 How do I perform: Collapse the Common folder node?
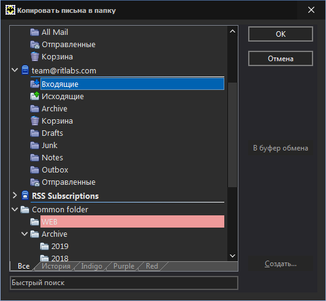(15, 209)
